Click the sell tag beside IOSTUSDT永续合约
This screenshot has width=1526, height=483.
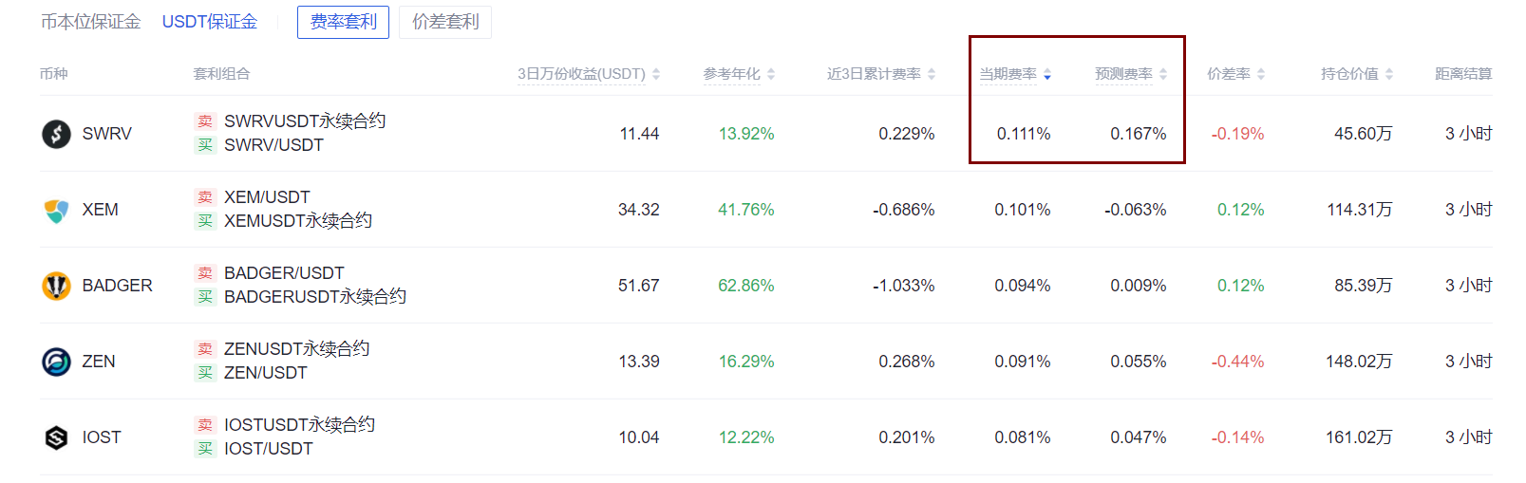click(x=205, y=425)
